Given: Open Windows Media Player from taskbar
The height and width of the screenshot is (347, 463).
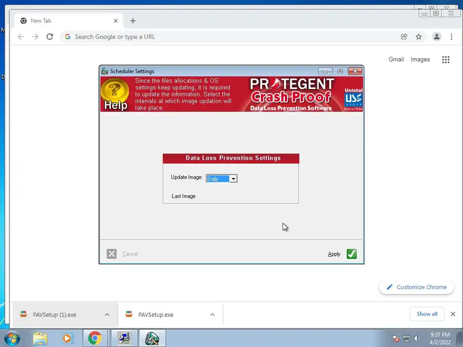Looking at the screenshot, I should (x=67, y=338).
